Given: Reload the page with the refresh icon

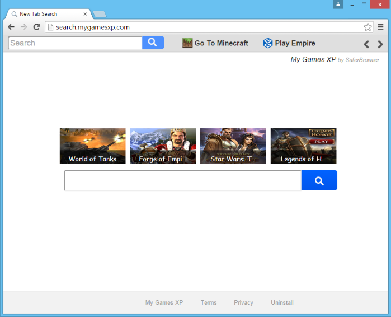Looking at the screenshot, I should [x=37, y=27].
